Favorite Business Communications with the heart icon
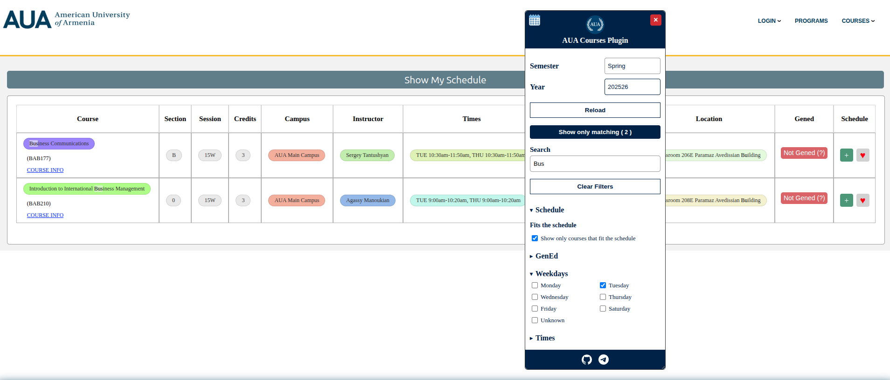The width and height of the screenshot is (890, 380). 862,155
